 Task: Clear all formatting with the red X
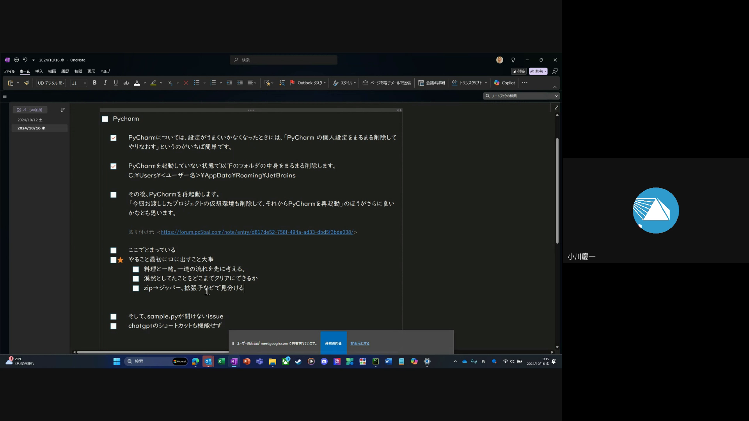tap(186, 83)
